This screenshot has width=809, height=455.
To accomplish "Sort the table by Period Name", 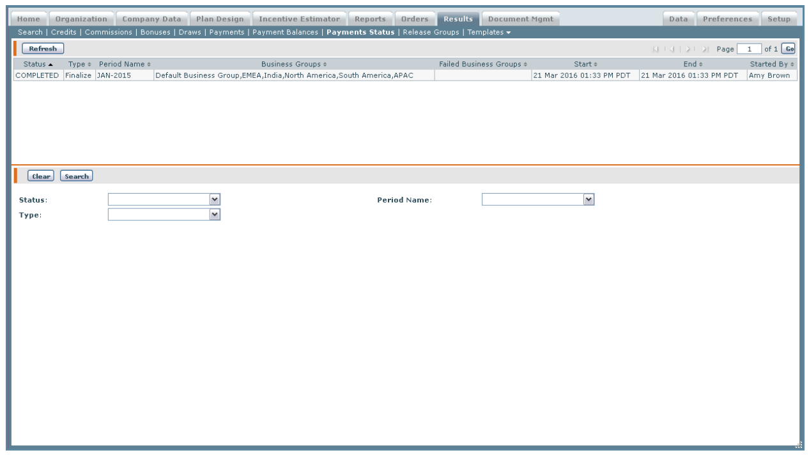I will pos(125,65).
